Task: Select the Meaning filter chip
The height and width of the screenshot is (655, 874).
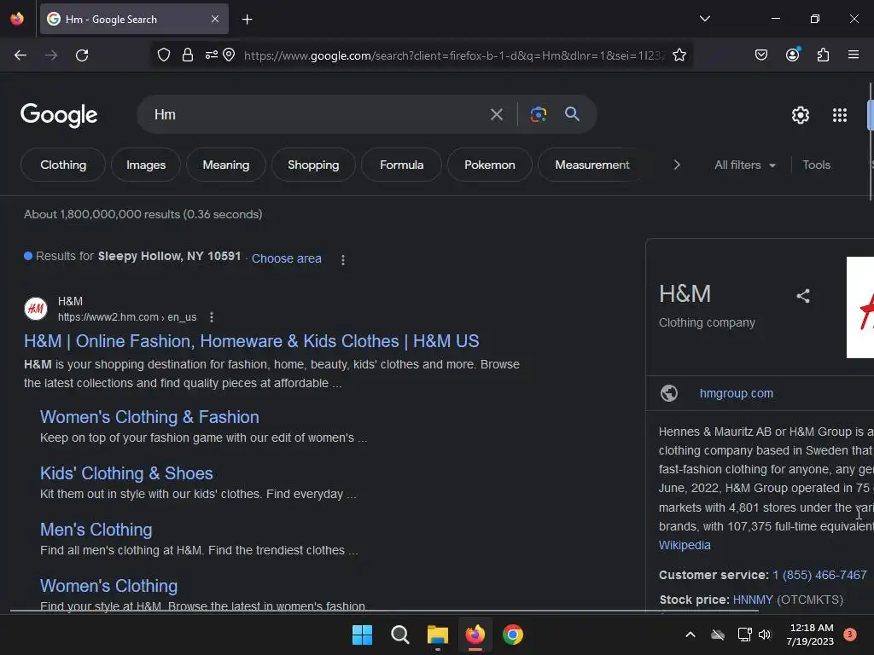Action: tap(225, 165)
